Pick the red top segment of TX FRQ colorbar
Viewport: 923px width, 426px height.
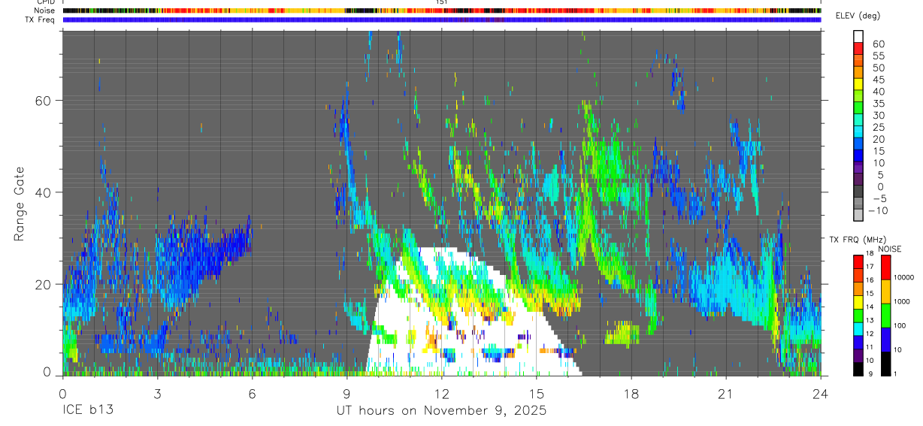pyautogui.click(x=858, y=261)
